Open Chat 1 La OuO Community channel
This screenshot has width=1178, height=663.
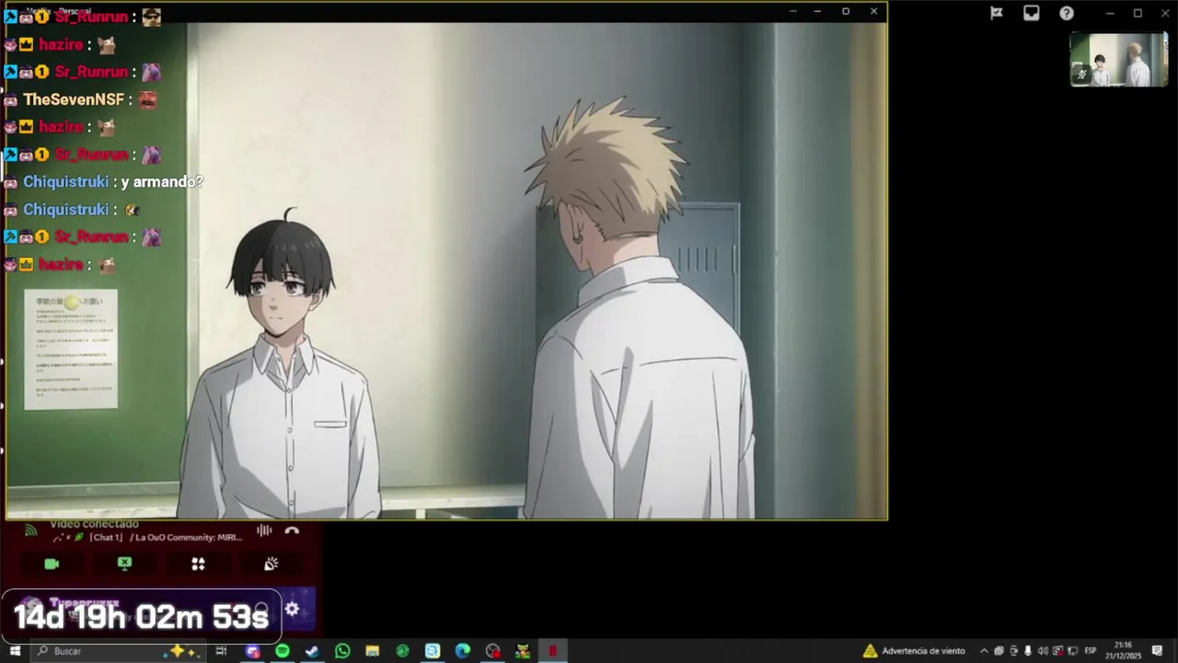147,537
